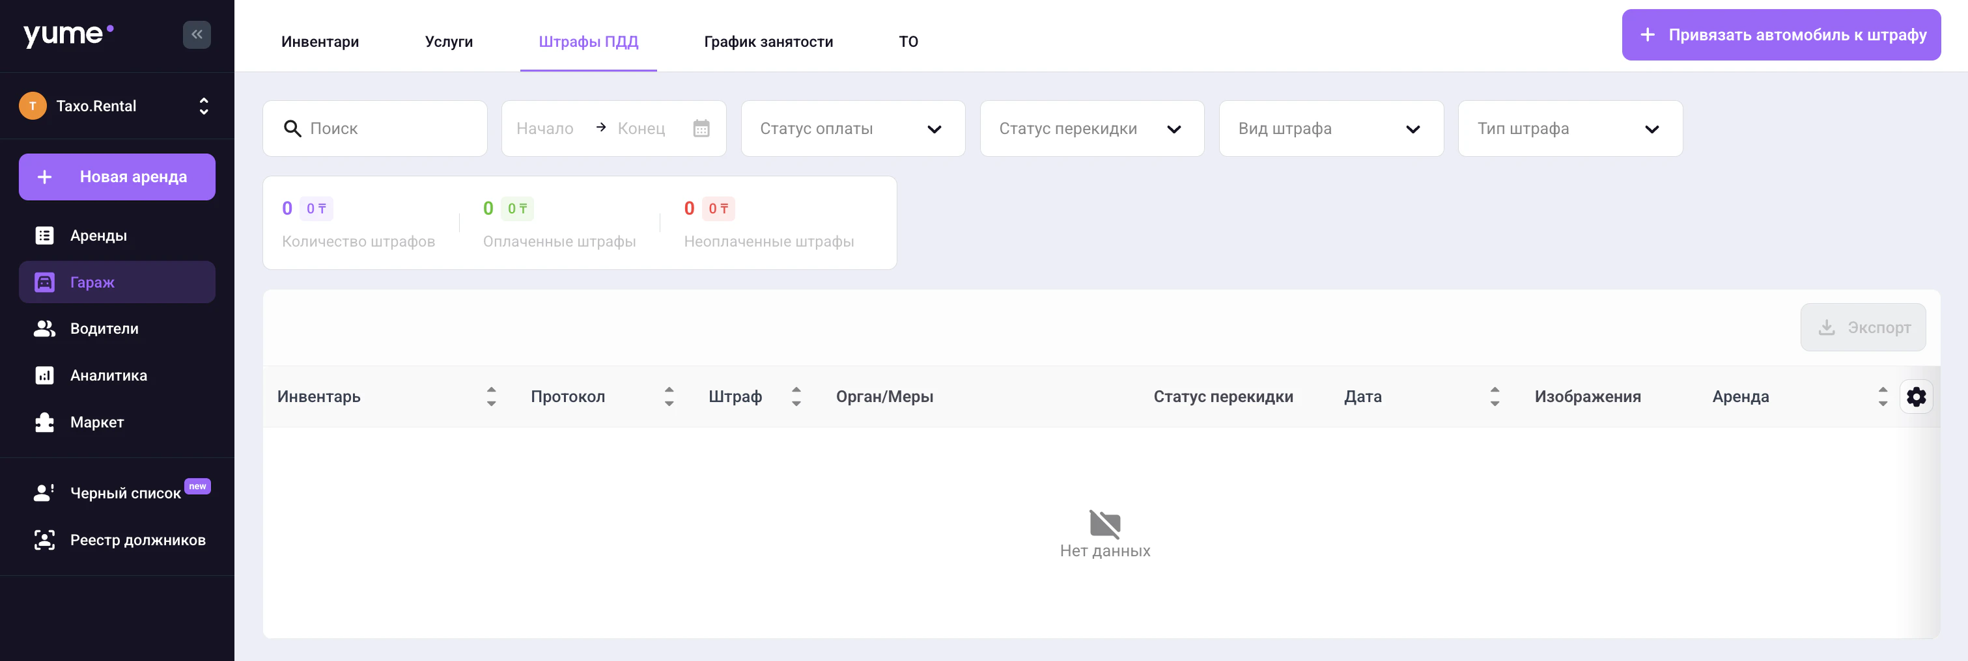Open the Реестр должников icon
Screen dimensions: 1968x661
click(44, 539)
